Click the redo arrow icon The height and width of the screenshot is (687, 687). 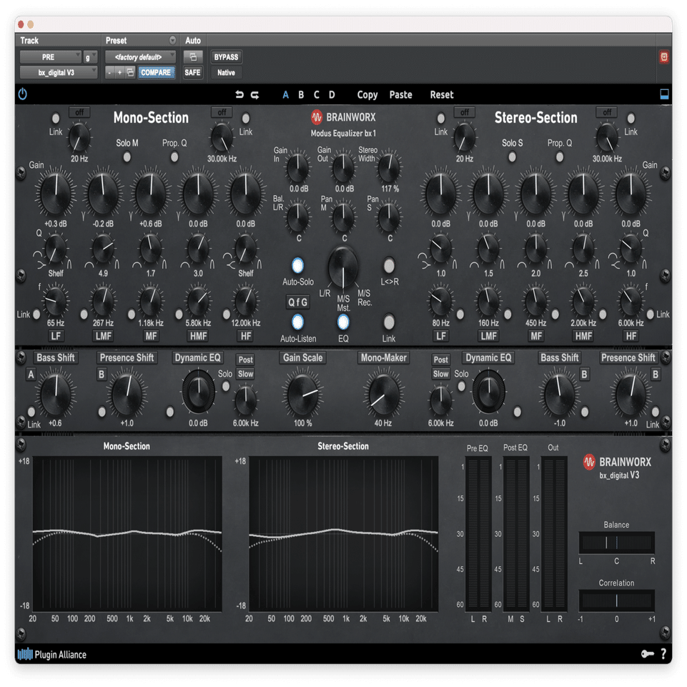(254, 94)
